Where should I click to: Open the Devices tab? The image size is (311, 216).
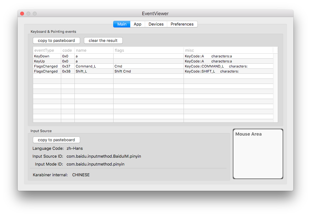156,24
